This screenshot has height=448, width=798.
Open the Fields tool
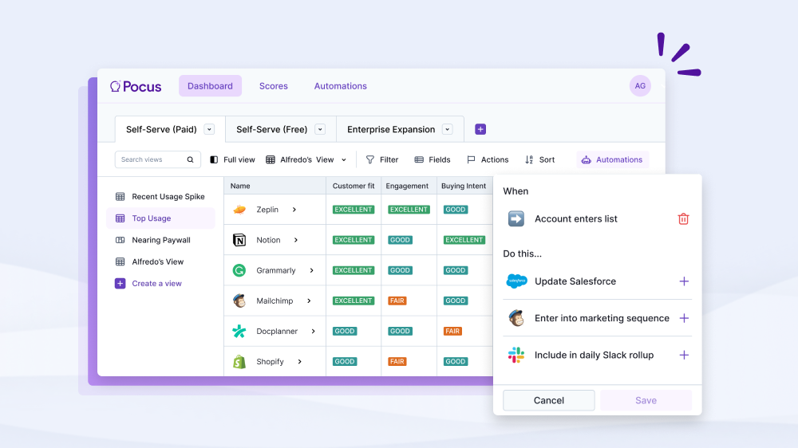pyautogui.click(x=432, y=159)
